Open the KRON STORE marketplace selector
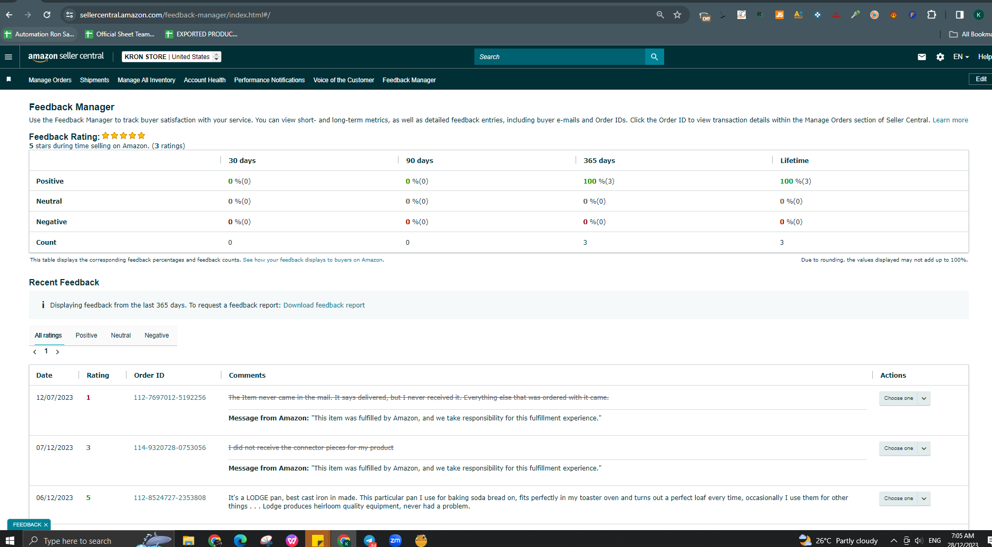This screenshot has width=992, height=547. (x=171, y=57)
